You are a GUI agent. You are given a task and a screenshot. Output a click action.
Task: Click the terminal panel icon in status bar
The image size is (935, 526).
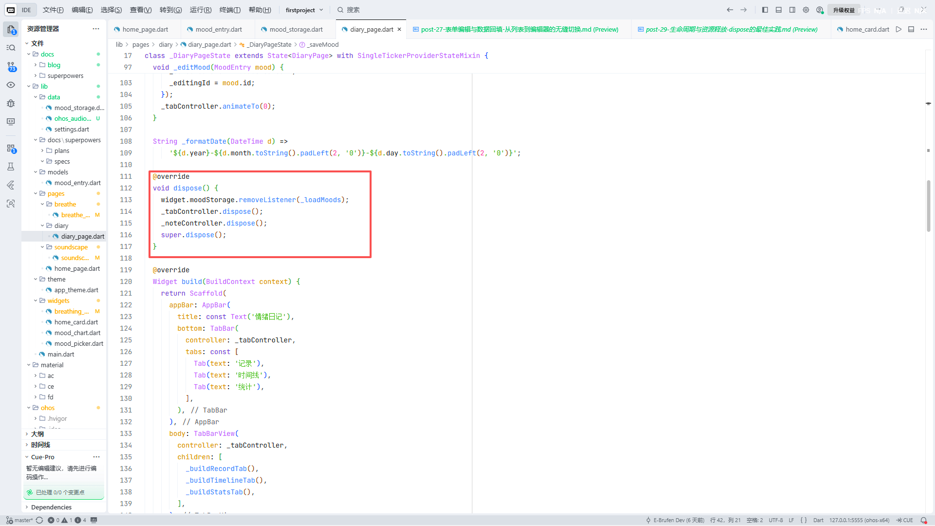click(x=94, y=520)
